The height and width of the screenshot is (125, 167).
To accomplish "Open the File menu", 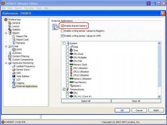I will (4, 8).
